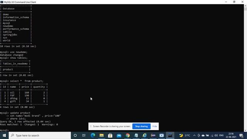Click 'performance_schema' database row
This screenshot has width=247, height=139.
click(x=16, y=29)
